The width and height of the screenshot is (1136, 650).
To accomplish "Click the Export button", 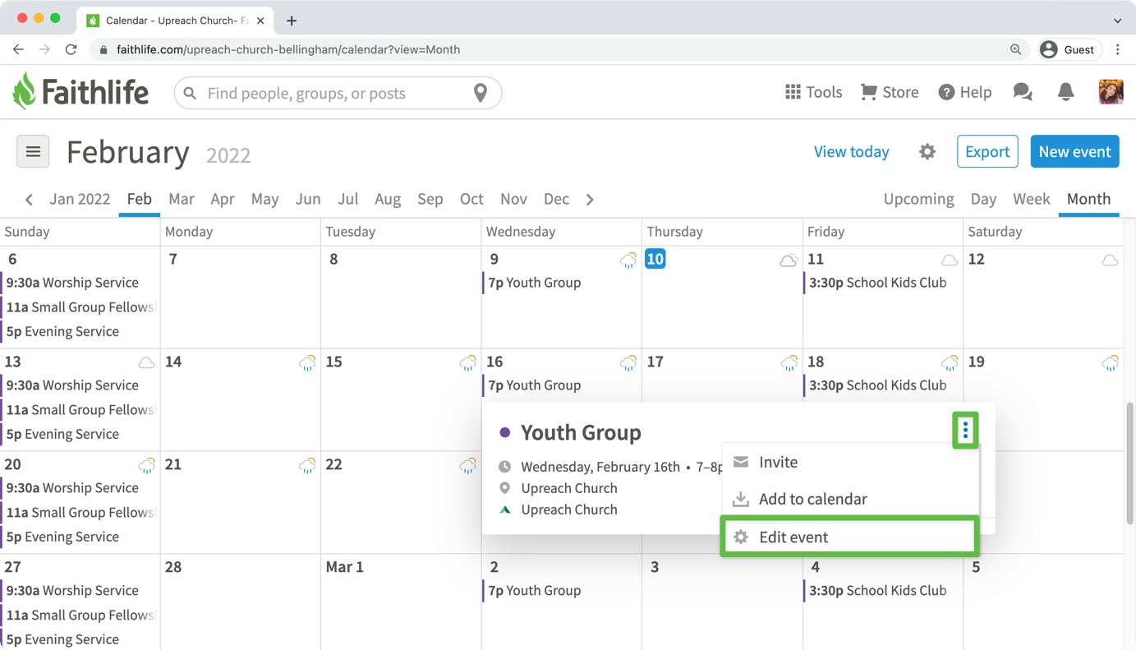I will click(987, 151).
